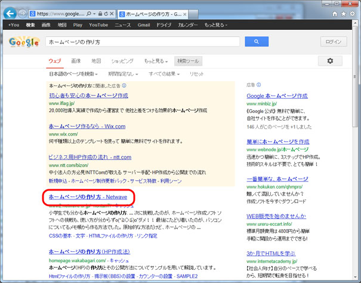Open the ホームページの作り方 - Netwave result

[x=88, y=197]
